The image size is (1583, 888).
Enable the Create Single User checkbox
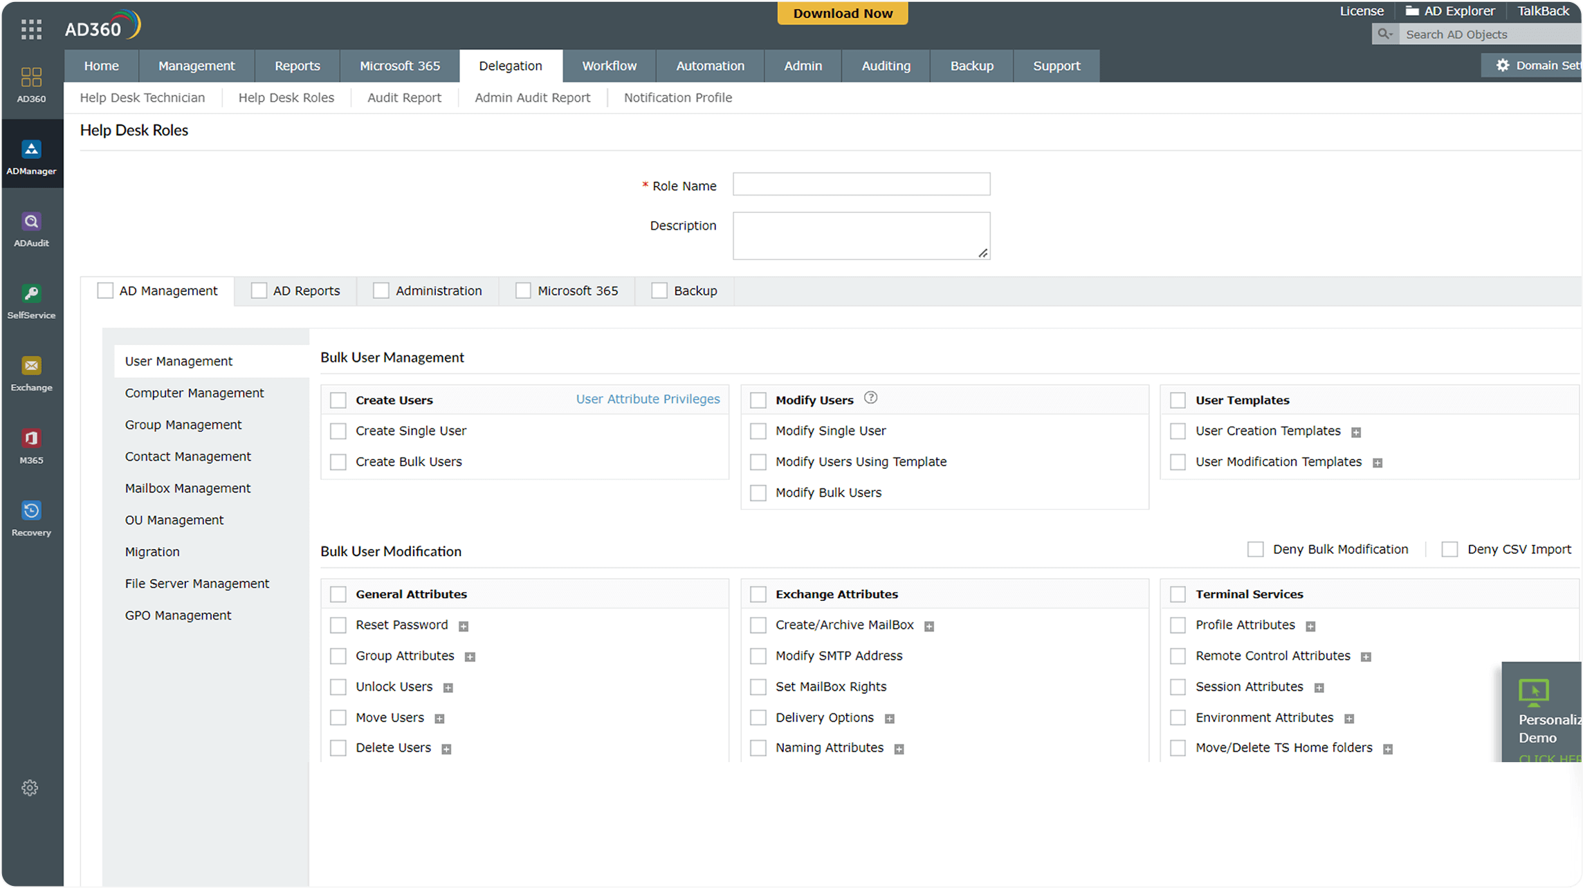[x=338, y=431]
